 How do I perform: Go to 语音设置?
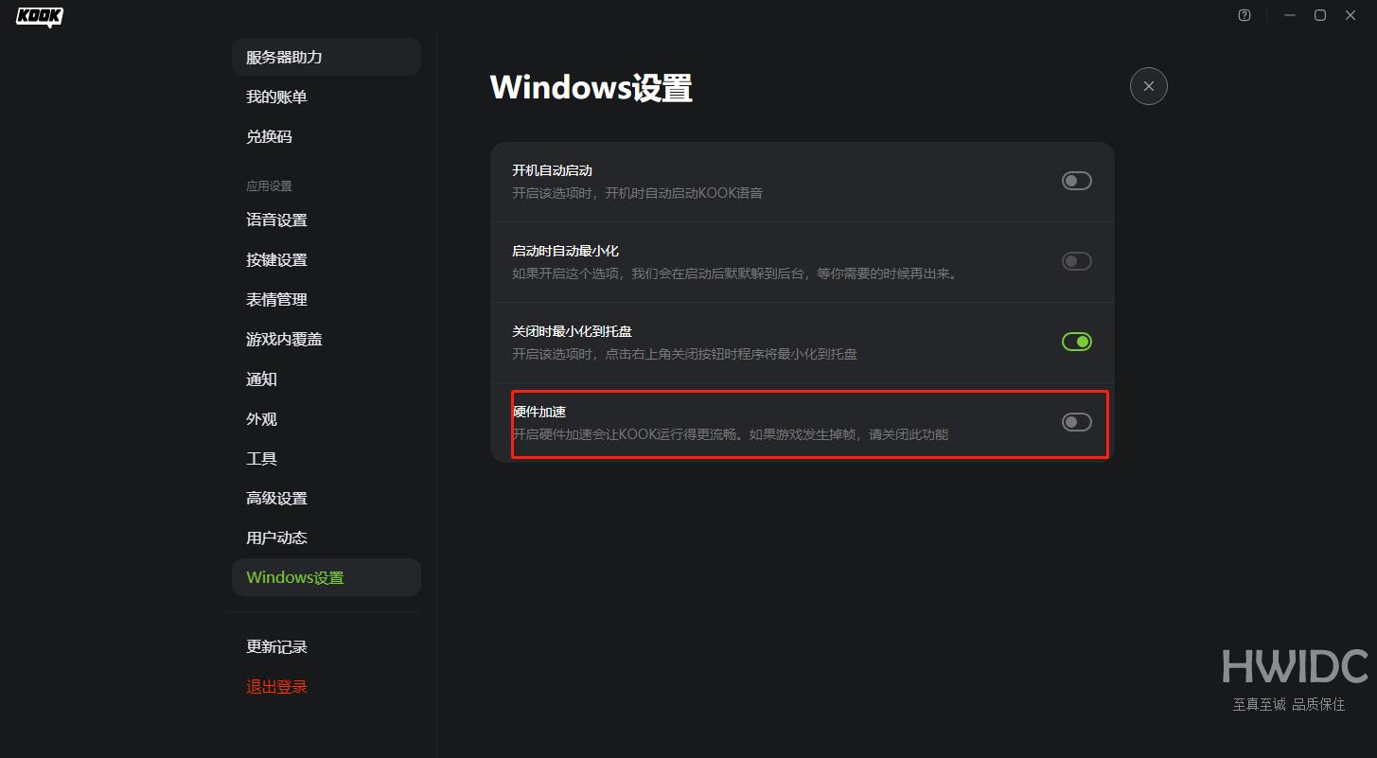click(x=327, y=220)
